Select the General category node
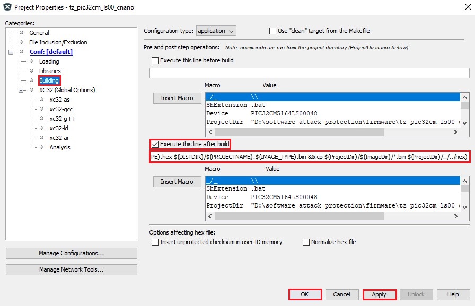The image size is (475, 306). [39, 33]
